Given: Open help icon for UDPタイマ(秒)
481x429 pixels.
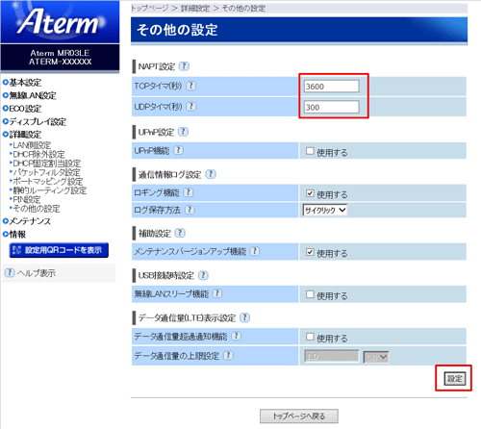Looking at the screenshot, I should point(191,106).
